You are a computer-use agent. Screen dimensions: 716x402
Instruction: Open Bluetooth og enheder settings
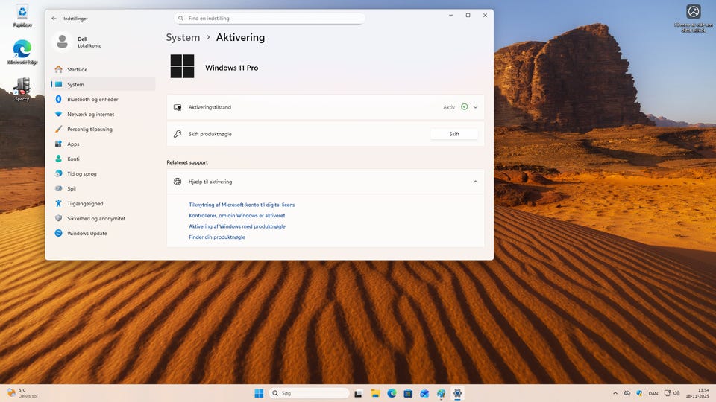coord(92,99)
